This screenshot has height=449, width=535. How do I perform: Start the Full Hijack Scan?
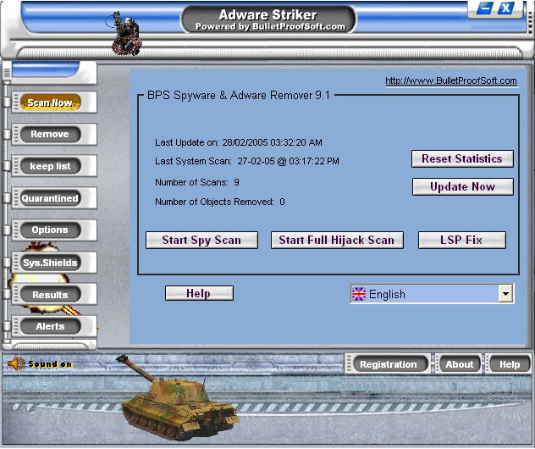337,240
